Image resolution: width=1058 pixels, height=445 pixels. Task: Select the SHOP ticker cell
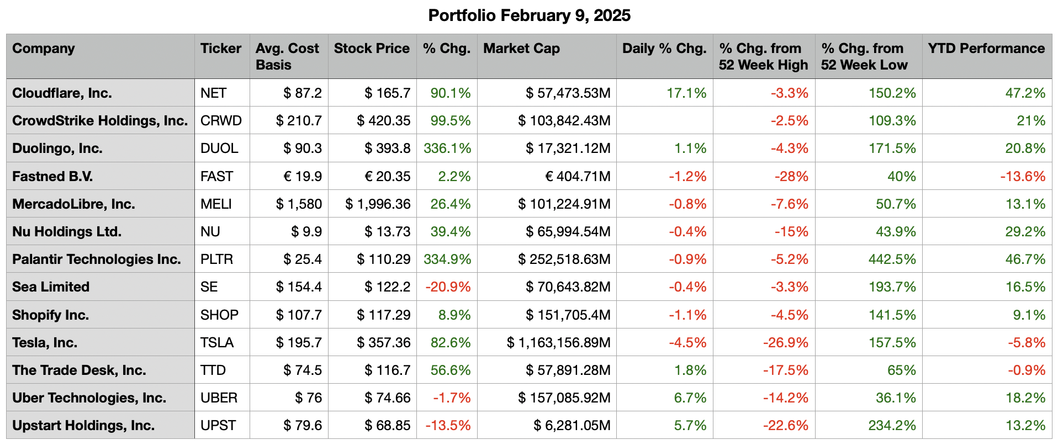tap(219, 315)
